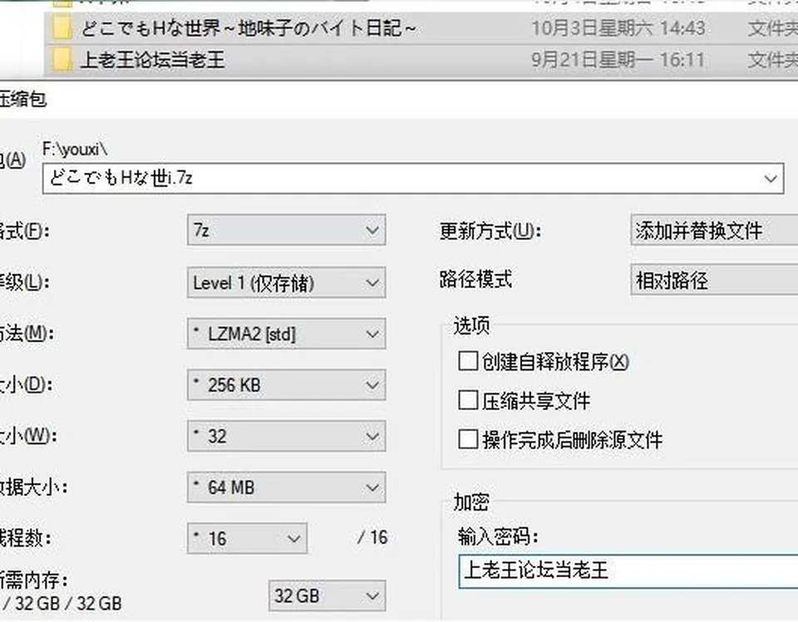Expand the 32 GB memory limit dropdown
The width and height of the screenshot is (798, 622).
pos(327,595)
